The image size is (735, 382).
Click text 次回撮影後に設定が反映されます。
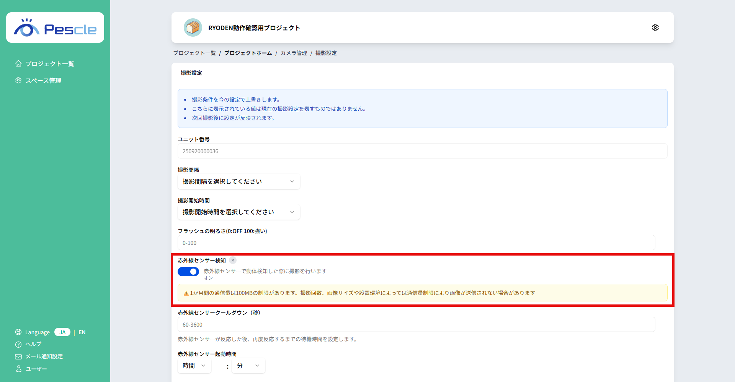click(233, 118)
